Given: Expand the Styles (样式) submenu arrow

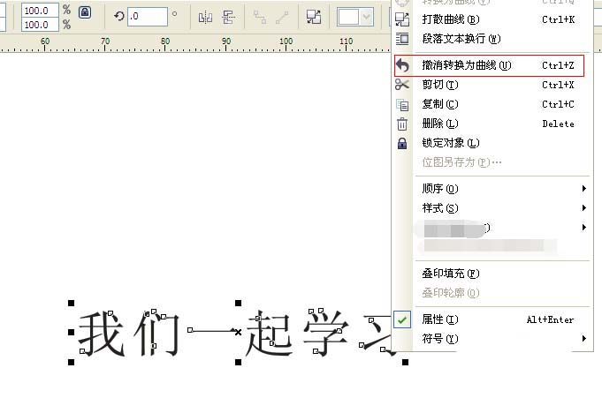Looking at the screenshot, I should [583, 207].
